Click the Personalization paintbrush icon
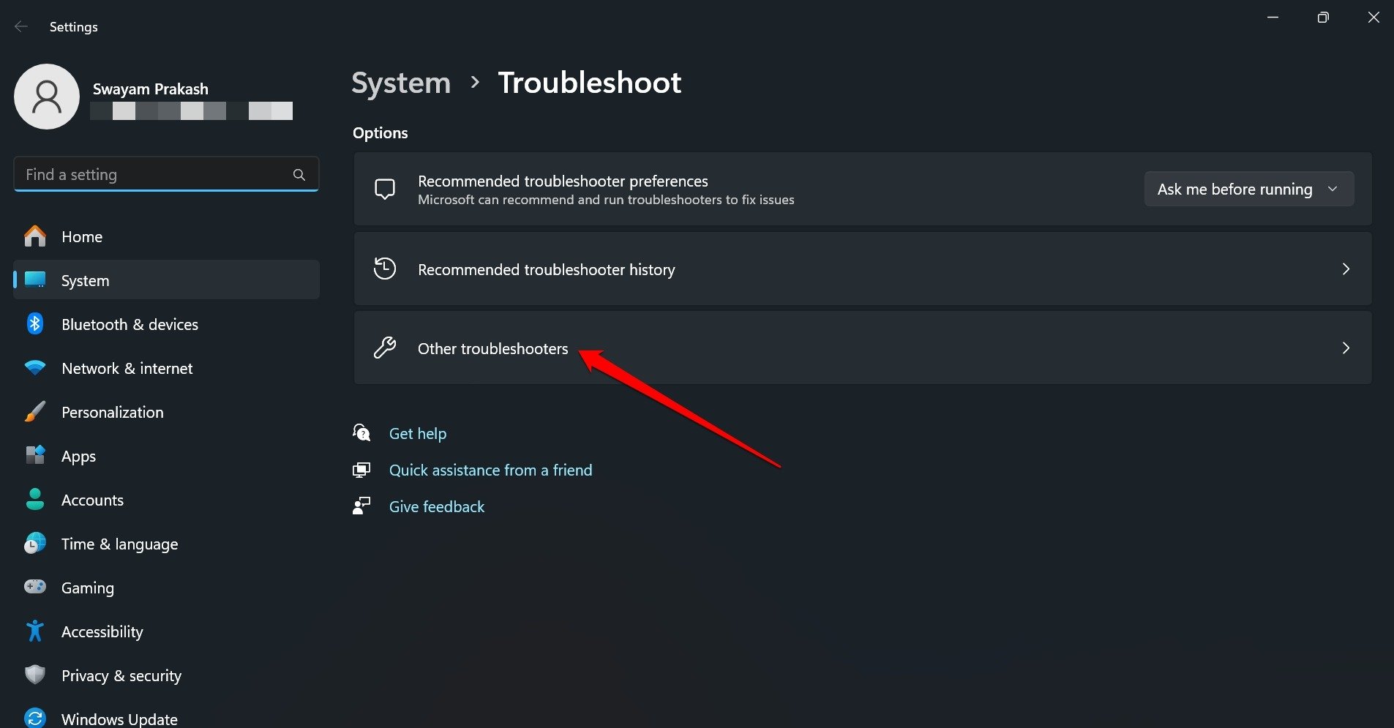1394x728 pixels. pyautogui.click(x=35, y=411)
